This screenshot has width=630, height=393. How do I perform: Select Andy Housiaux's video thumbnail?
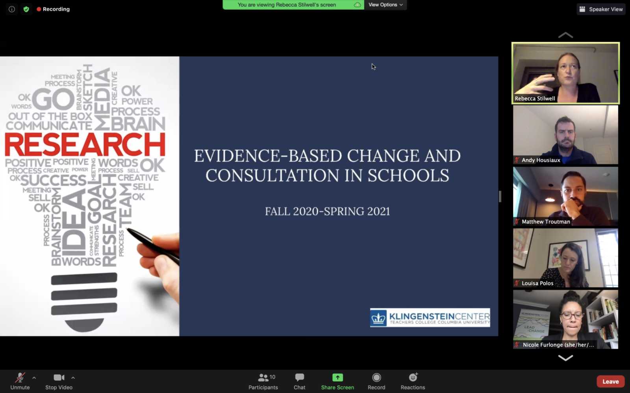click(565, 135)
